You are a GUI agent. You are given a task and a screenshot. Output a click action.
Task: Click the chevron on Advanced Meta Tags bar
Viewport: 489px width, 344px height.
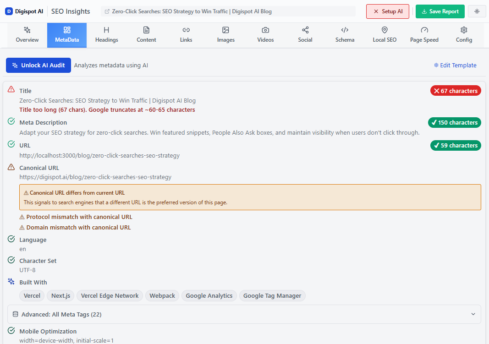[473, 314]
